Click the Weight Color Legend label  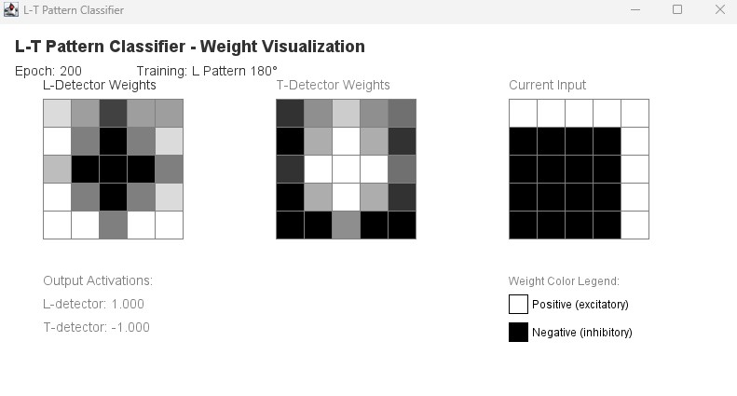tap(564, 281)
